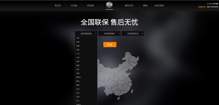Click the orange 搜索 button
Viewport: 219px width, 105px height.
(110, 45)
